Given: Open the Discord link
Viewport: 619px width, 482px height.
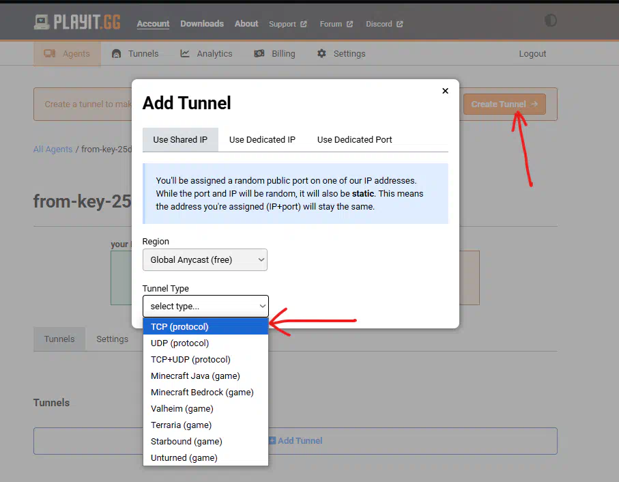Looking at the screenshot, I should [384, 24].
